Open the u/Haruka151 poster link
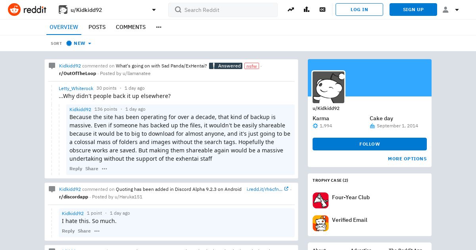 (129, 197)
